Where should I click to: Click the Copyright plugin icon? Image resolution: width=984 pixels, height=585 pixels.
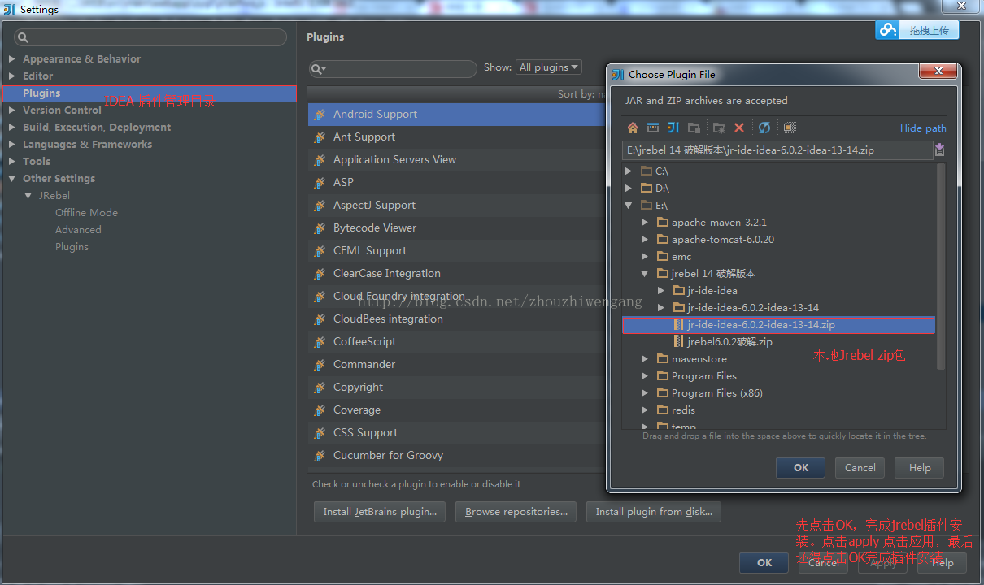320,388
